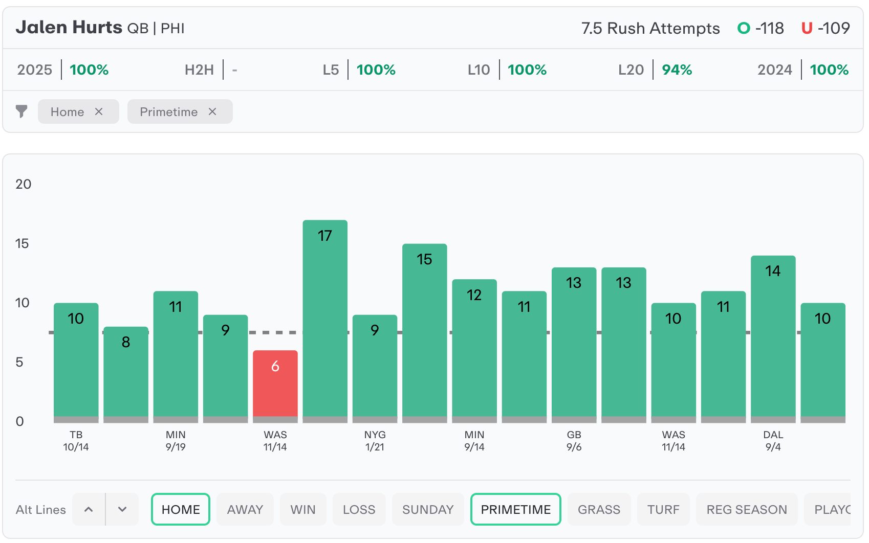Enable the GRASS filter
Image resolution: width=869 pixels, height=543 pixels.
click(x=599, y=509)
